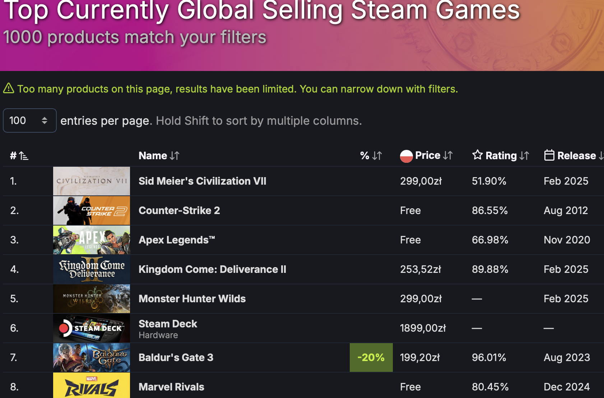Image resolution: width=604 pixels, height=398 pixels.
Task: Open Steam Deck hardware entry
Action: pos(168,324)
